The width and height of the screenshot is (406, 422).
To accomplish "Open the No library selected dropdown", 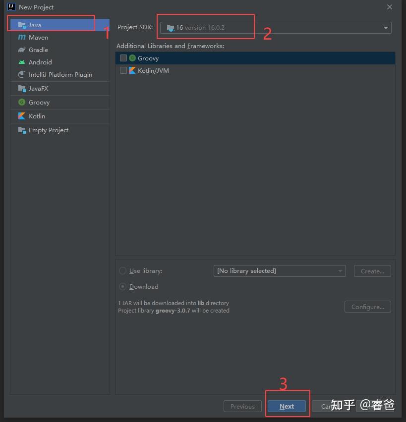I will pos(341,271).
